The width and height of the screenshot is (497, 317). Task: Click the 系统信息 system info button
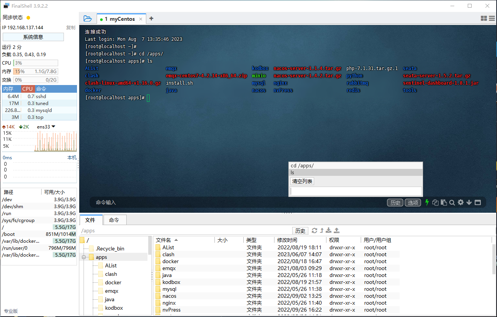[33, 37]
